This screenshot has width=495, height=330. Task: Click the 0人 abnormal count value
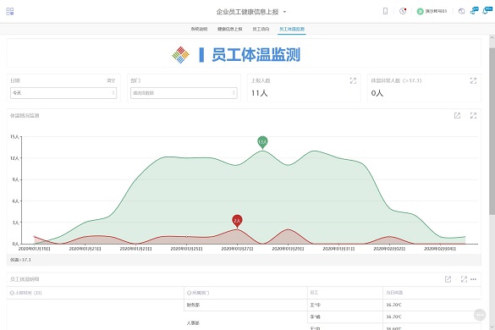377,93
